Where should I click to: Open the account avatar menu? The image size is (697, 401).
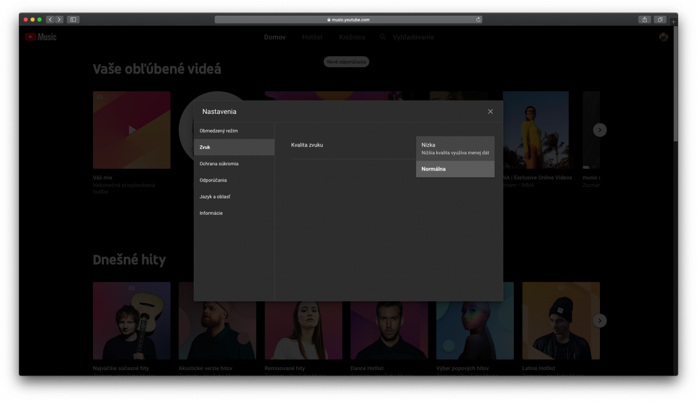pos(663,37)
